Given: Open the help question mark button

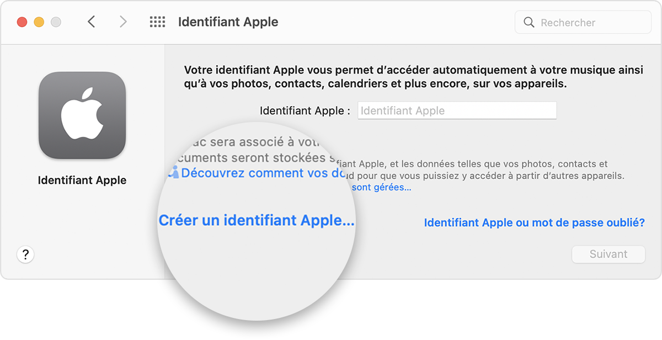Looking at the screenshot, I should point(25,254).
